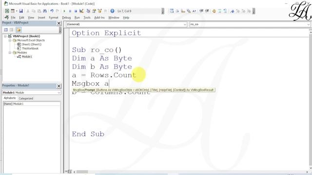Open the Properties Window toolbar icon
The width and height of the screenshot is (312, 175).
[94, 11]
